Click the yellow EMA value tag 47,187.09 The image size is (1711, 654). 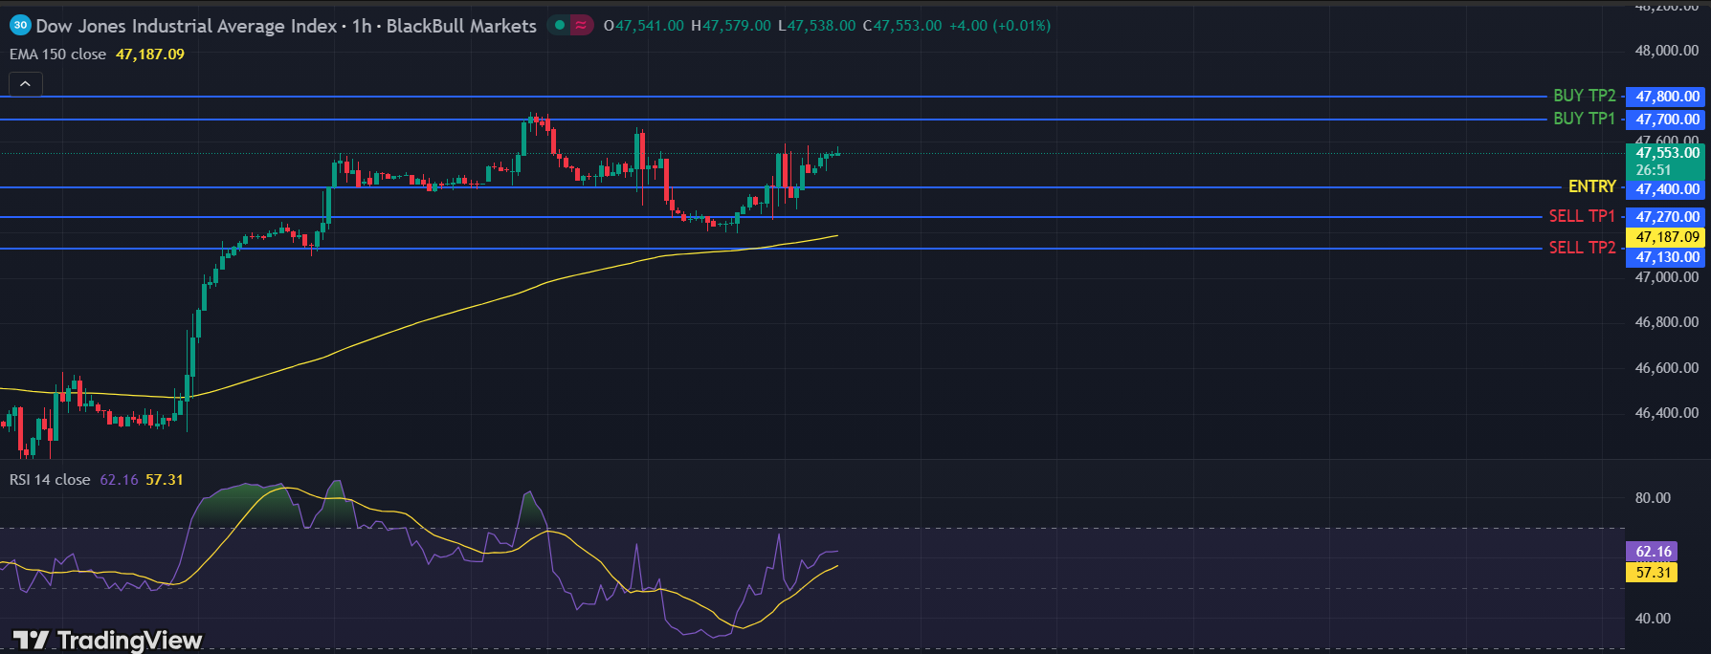pos(1667,237)
